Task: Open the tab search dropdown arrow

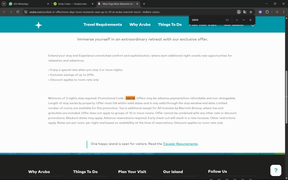Action: click(x=4, y=4)
